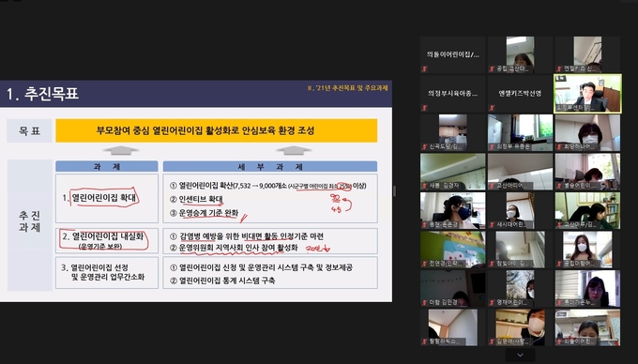Click muted mic icon on 더함 김민경 tile

tap(425, 303)
